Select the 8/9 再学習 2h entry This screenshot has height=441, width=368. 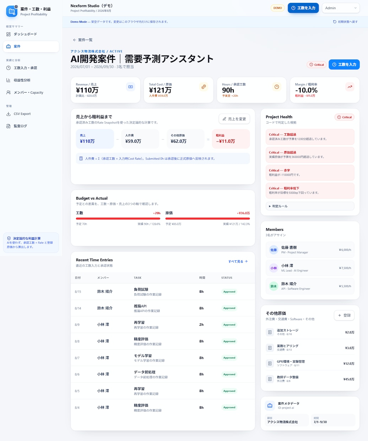(x=163, y=325)
